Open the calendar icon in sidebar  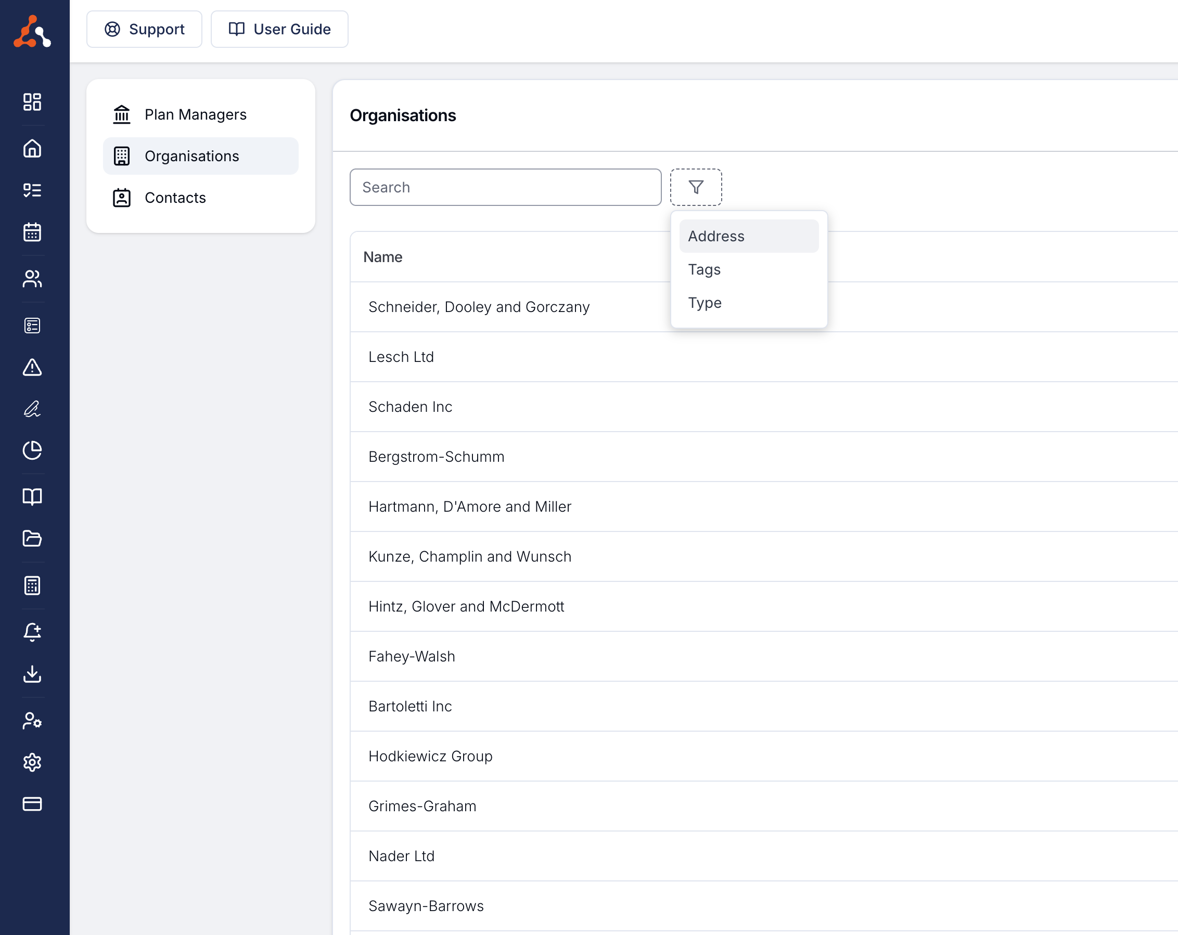point(32,232)
